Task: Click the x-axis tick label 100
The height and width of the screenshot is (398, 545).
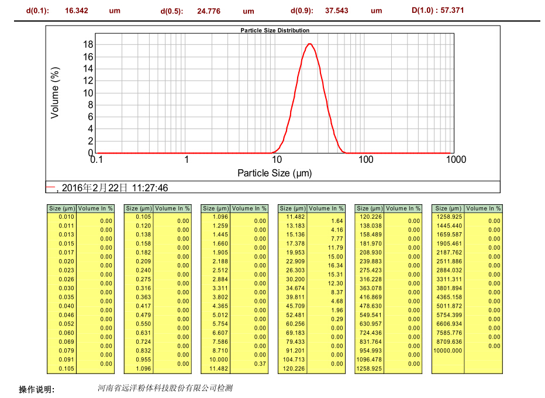Action: [x=365, y=160]
